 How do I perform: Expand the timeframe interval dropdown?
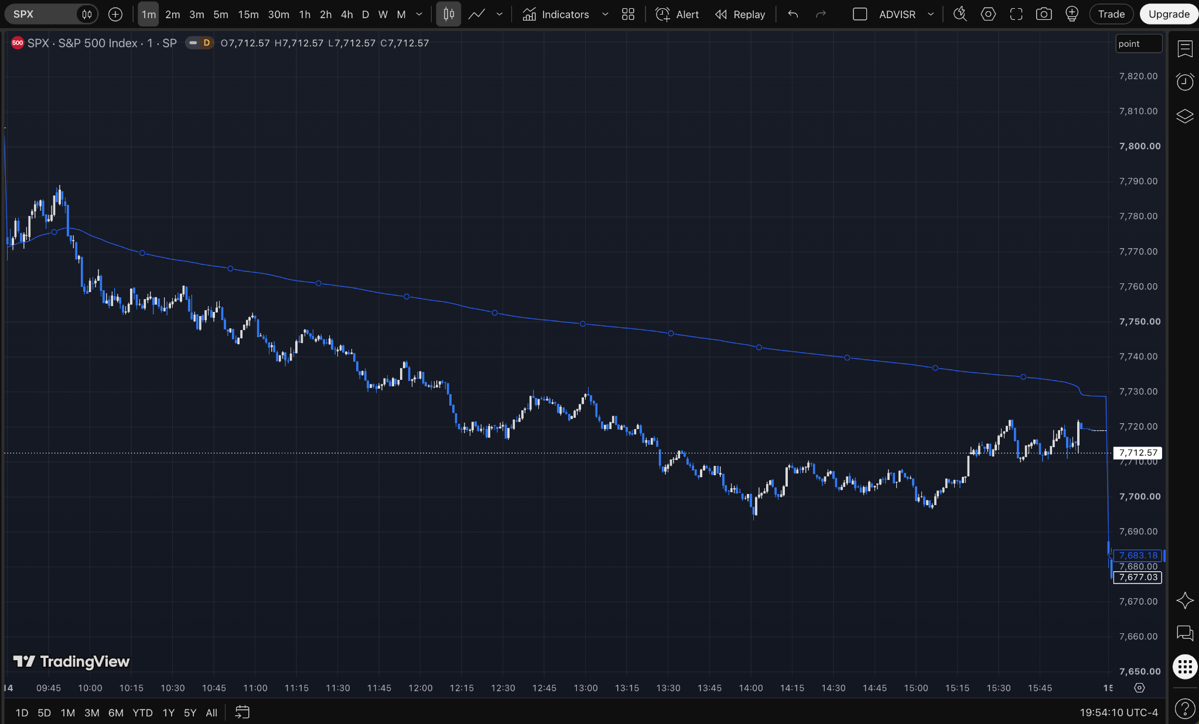click(419, 14)
